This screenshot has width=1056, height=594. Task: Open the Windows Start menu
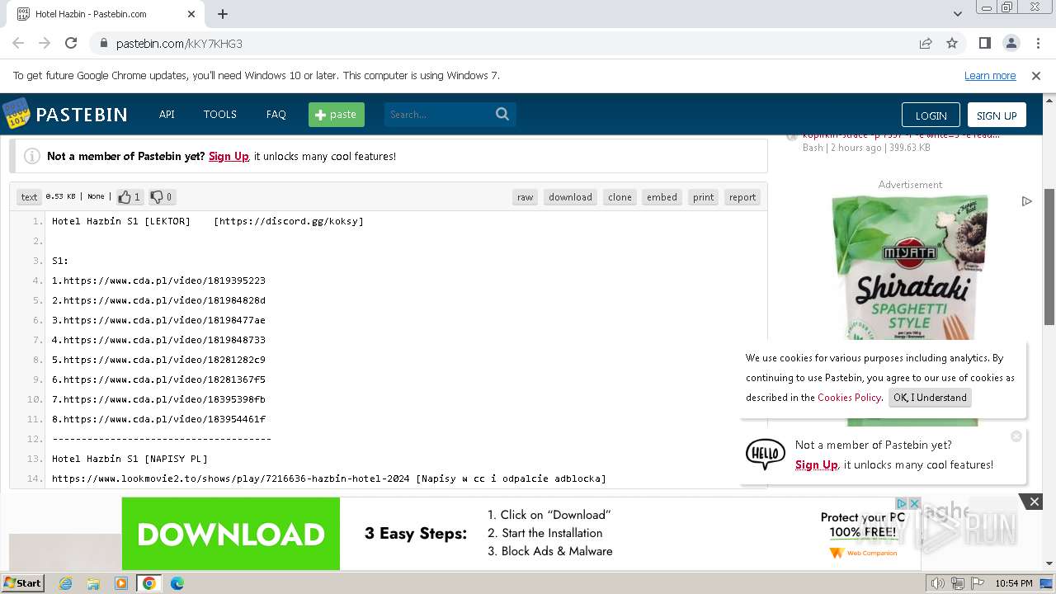[22, 583]
